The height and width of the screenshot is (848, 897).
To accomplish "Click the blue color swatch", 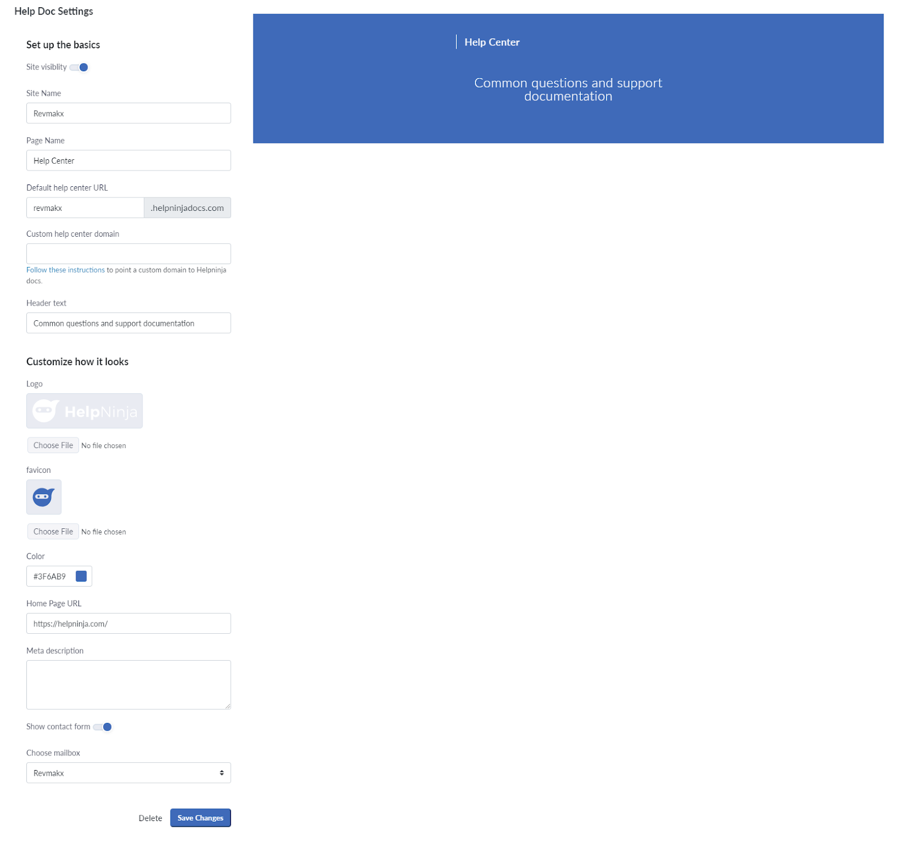I will pyautogui.click(x=81, y=576).
